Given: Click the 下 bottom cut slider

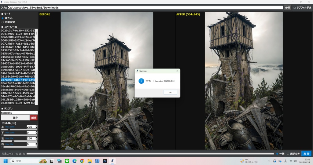Looking at the screenshot, I should pos(19,135).
